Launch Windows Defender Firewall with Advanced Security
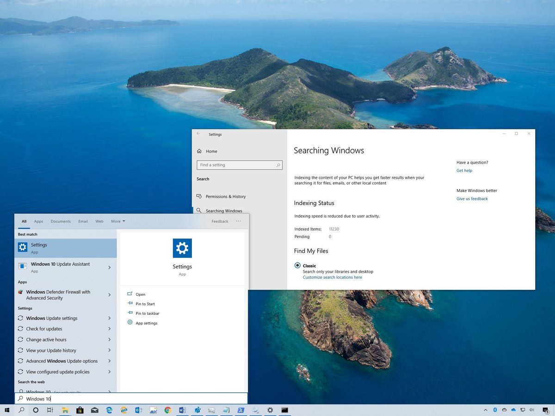 pos(61,295)
